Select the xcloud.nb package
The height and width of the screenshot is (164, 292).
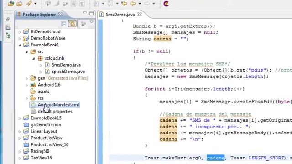54,58
